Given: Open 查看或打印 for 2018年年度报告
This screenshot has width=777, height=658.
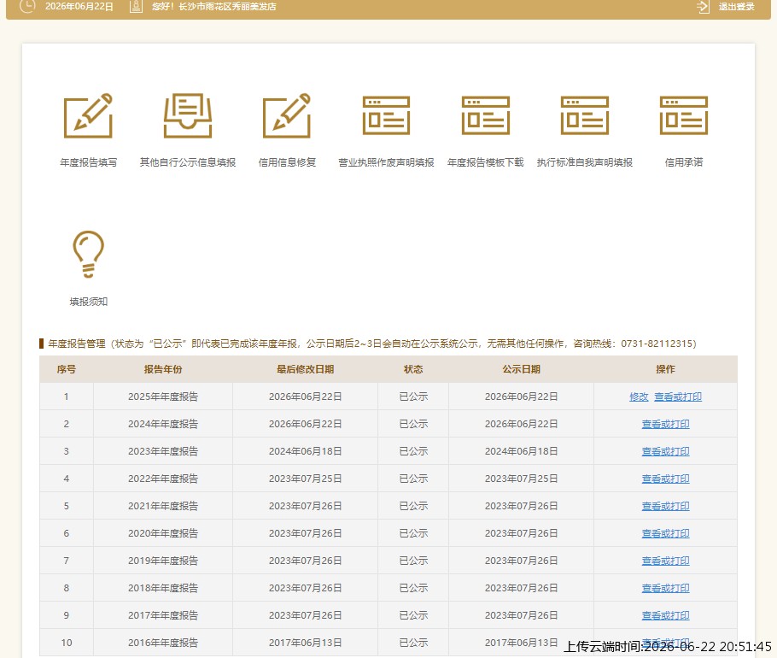Looking at the screenshot, I should coord(665,588).
